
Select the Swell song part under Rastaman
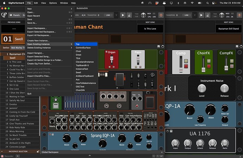pos(14,58)
